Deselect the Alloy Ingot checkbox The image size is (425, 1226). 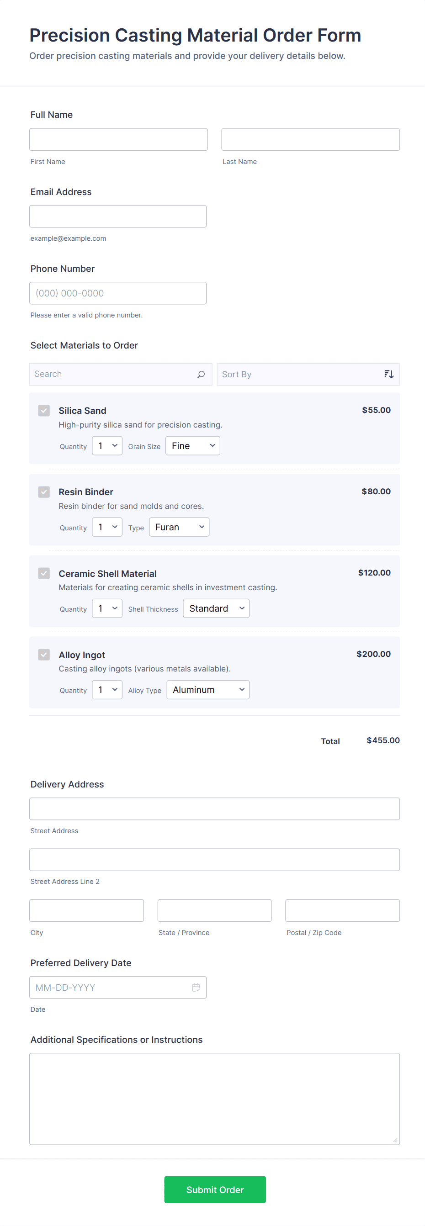tap(44, 655)
